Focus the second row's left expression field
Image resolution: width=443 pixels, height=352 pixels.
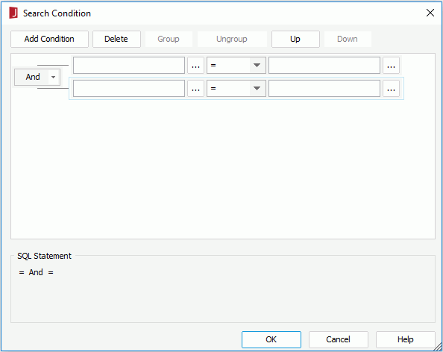(x=129, y=89)
